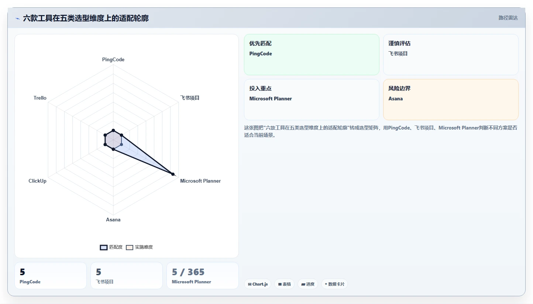Click the Asana axis label on radar
The width and height of the screenshot is (533, 304).
coord(113,220)
